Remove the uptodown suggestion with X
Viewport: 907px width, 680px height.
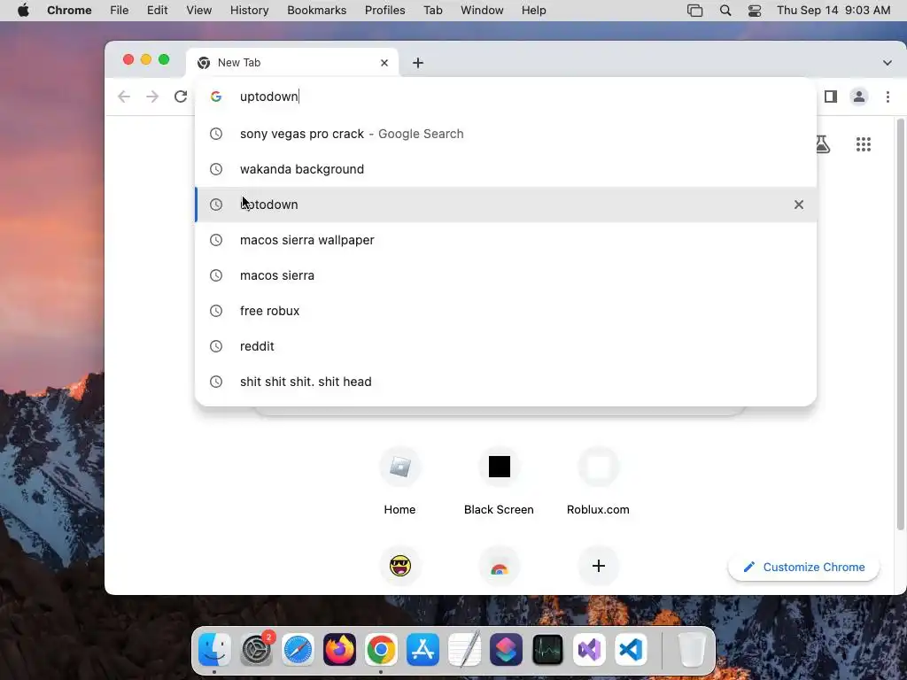(x=799, y=205)
